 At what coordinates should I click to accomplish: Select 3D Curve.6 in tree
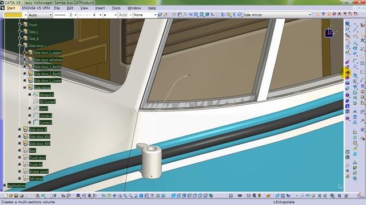click(47, 102)
